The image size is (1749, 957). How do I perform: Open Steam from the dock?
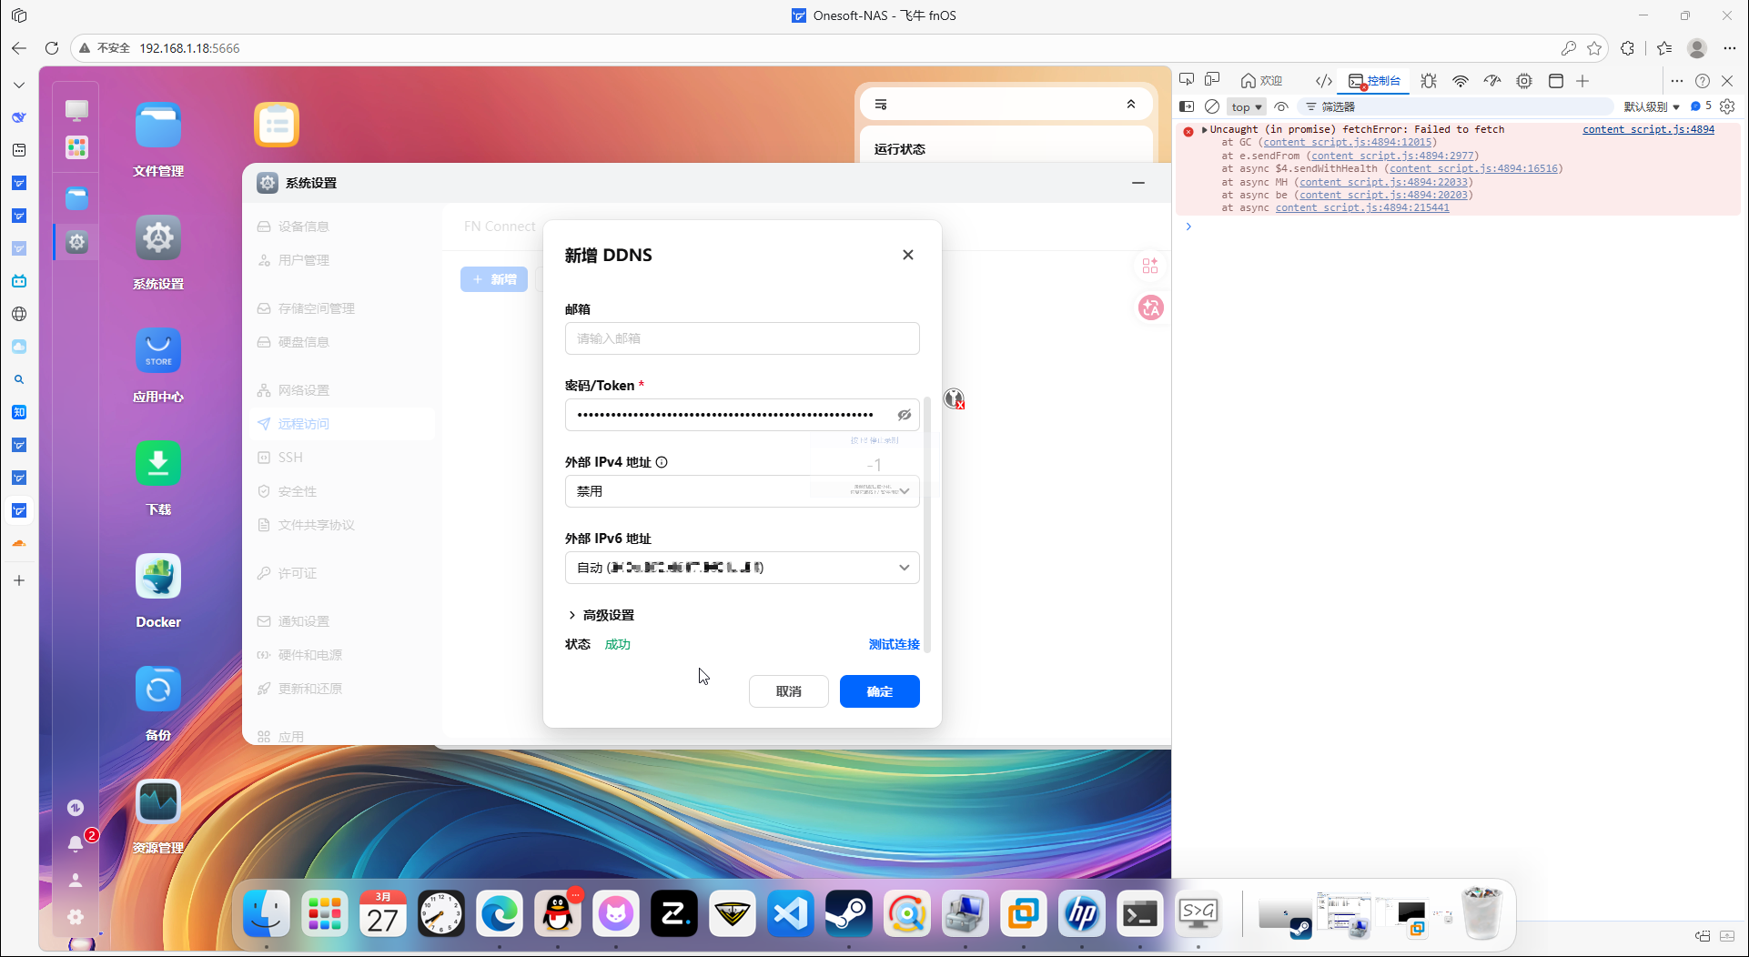849,913
